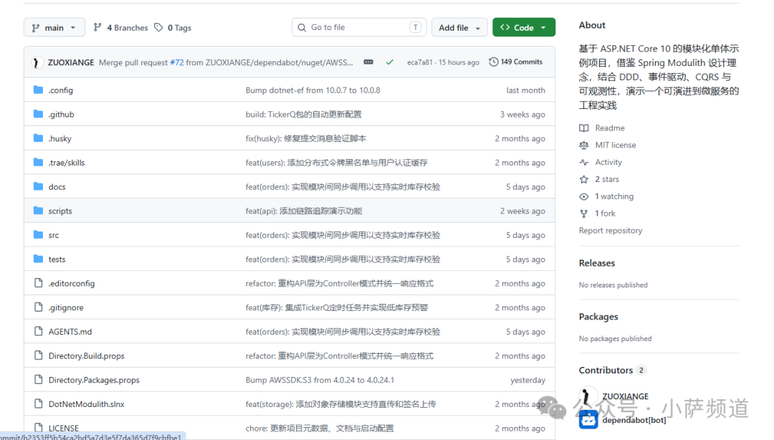
Task: Open the Packages heading link
Action: click(x=598, y=317)
